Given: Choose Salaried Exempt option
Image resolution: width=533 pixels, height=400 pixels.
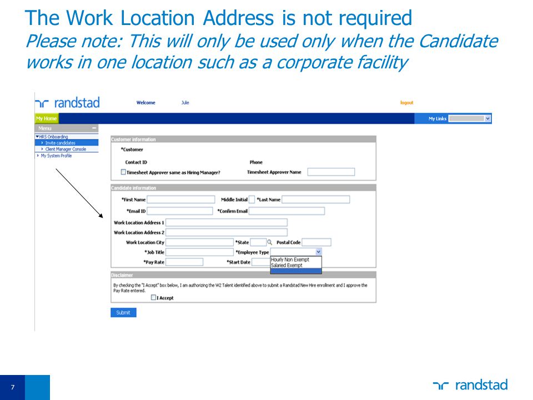Looking at the screenshot, I should click(x=286, y=266).
